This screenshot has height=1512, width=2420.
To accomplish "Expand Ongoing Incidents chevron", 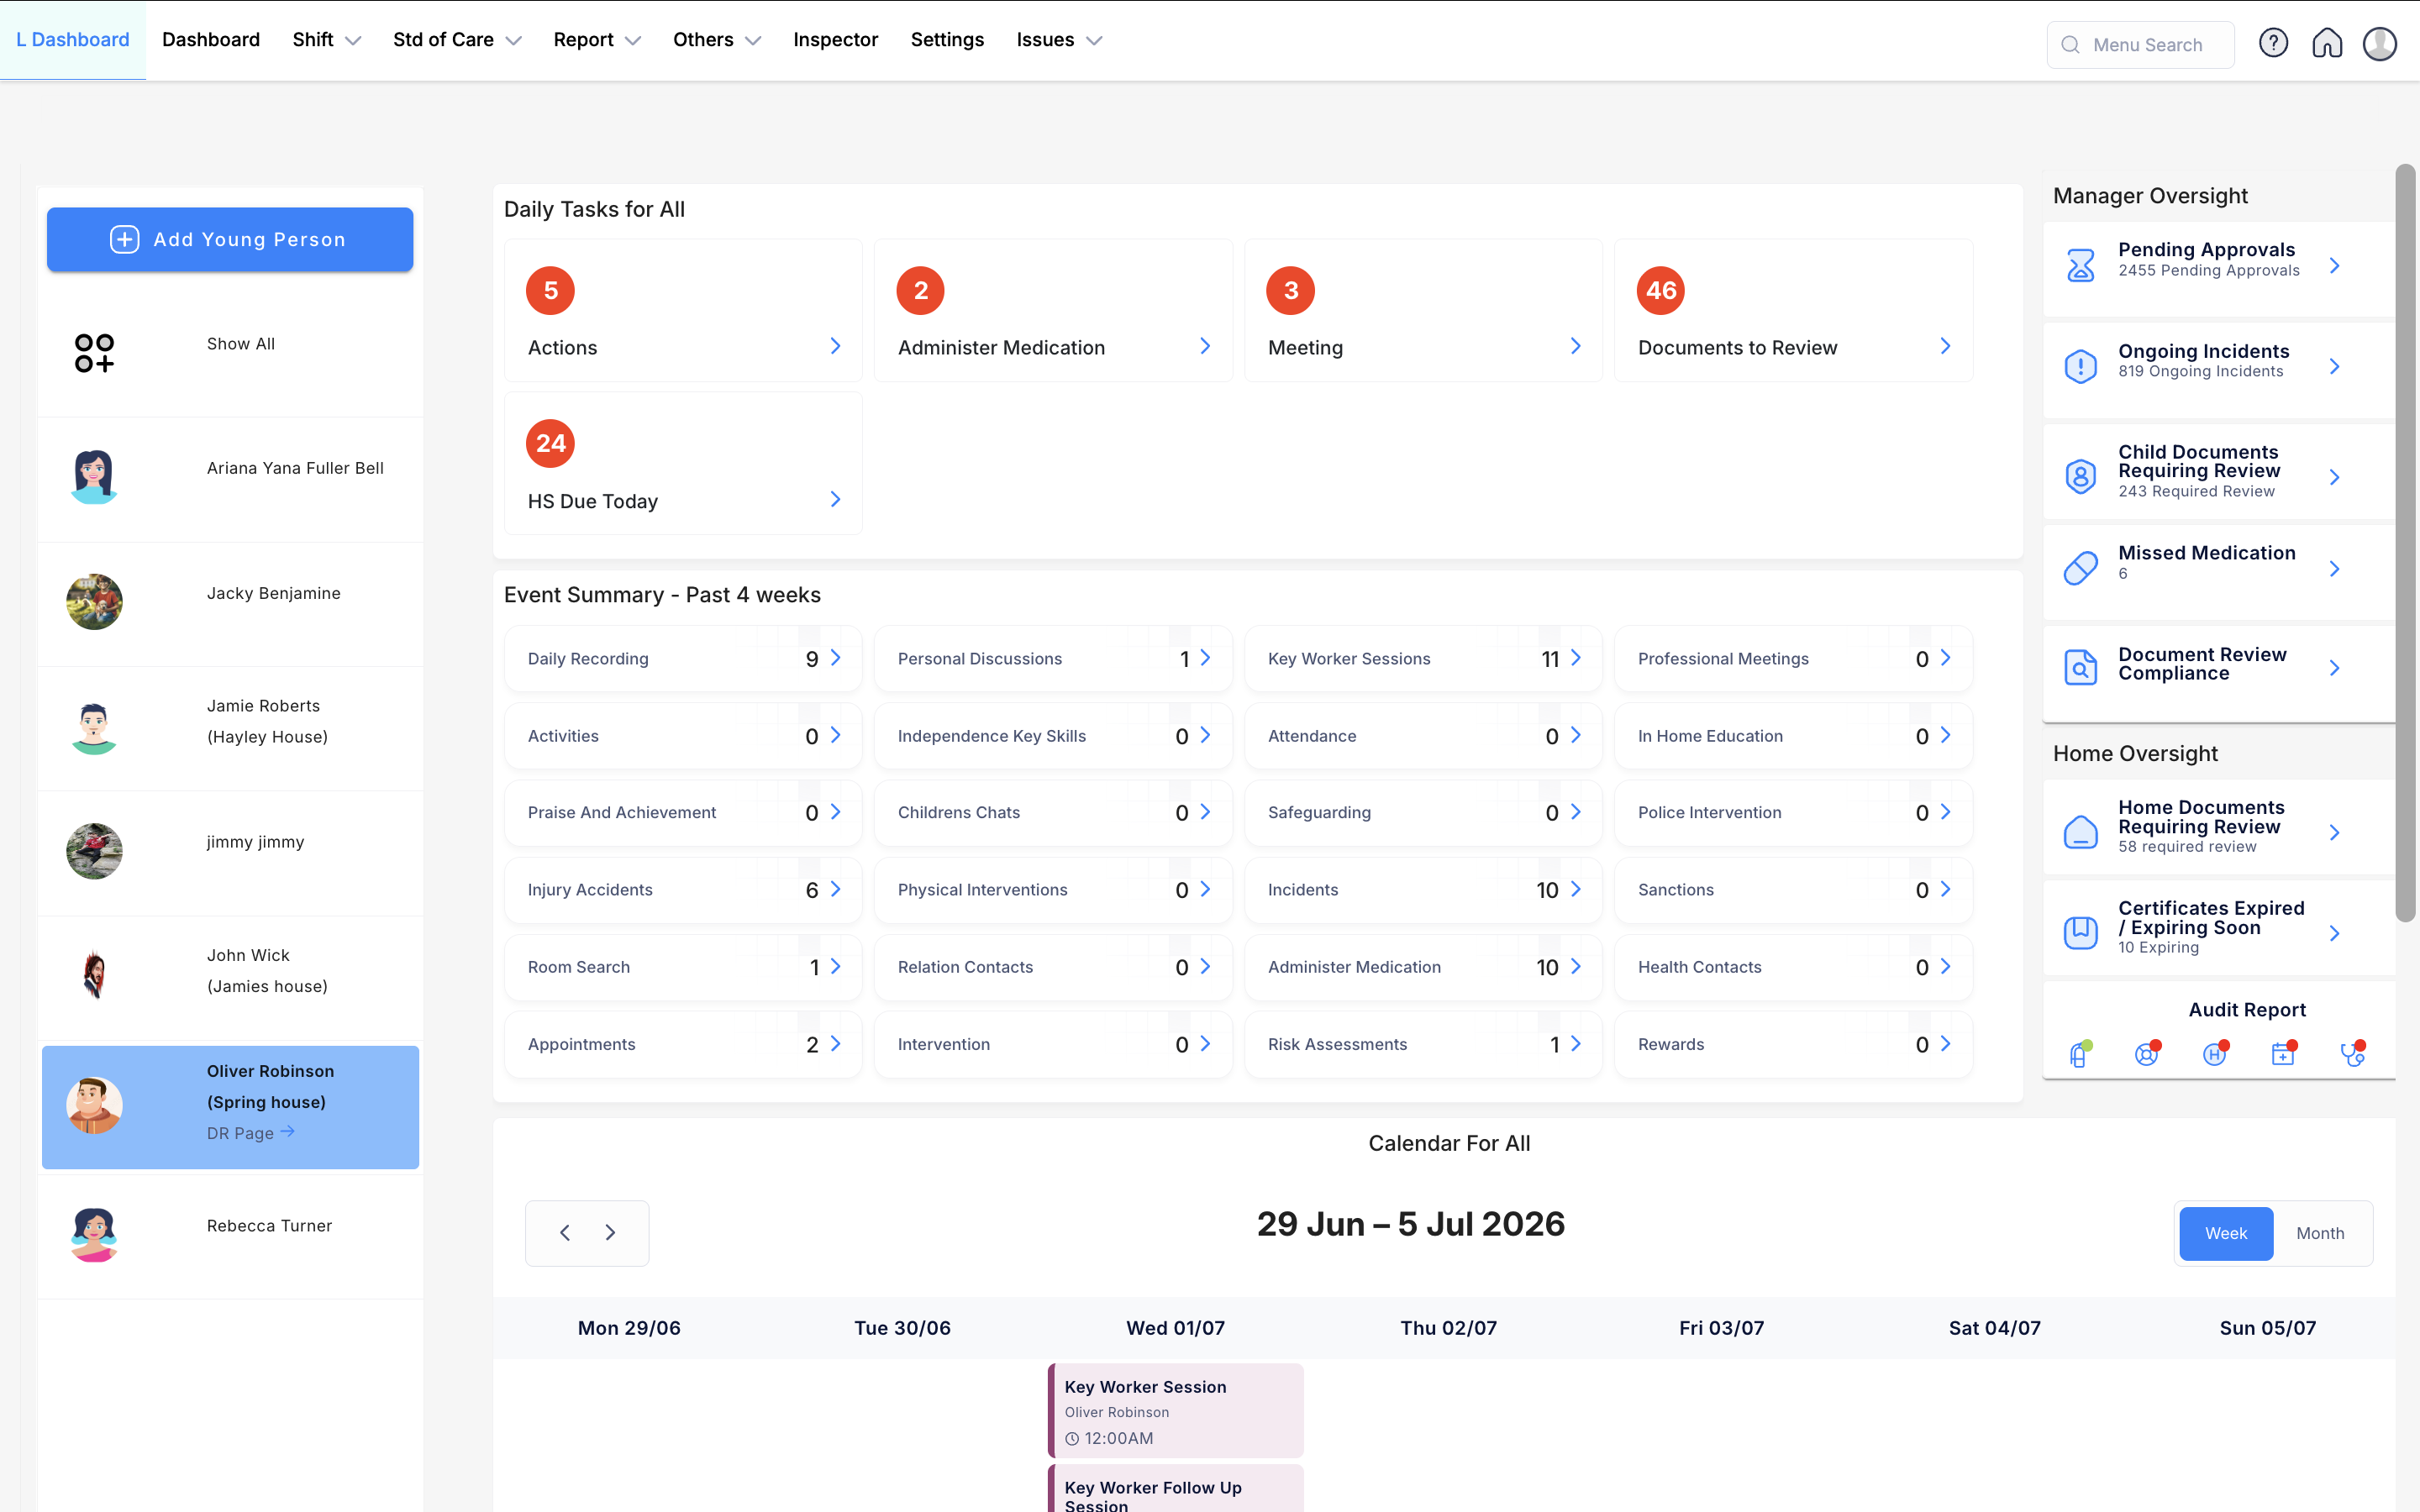I will click(2334, 366).
